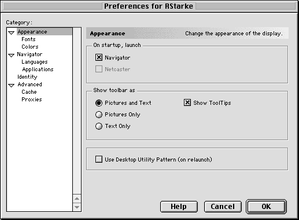
Task: Click the category list scrollbar track
Action: coord(77,111)
